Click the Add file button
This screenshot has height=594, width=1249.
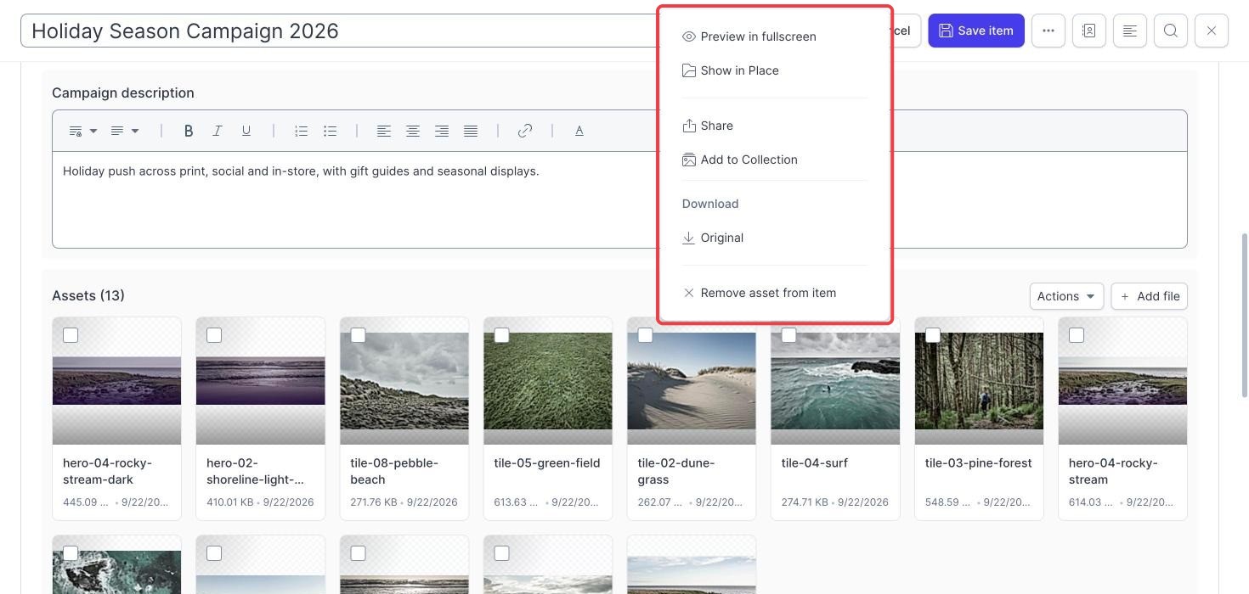tap(1149, 296)
